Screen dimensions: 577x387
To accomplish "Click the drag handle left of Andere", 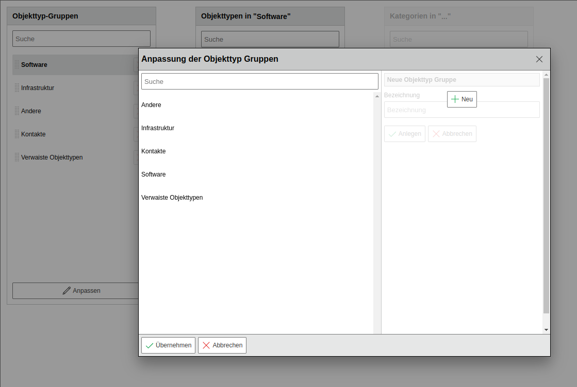I will tap(17, 111).
